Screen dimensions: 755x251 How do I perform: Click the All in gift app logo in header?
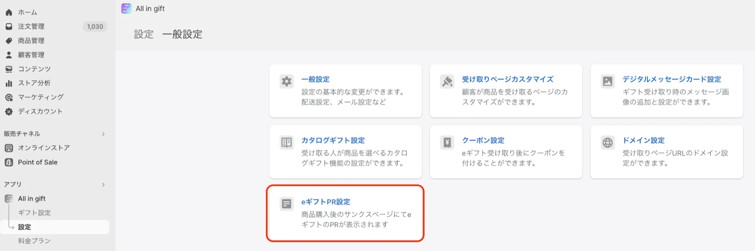(x=126, y=9)
